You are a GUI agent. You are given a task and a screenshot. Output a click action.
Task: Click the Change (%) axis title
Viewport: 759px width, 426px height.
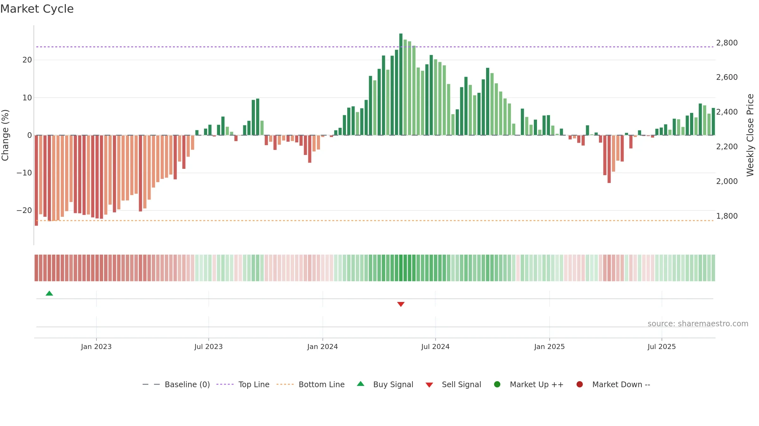pyautogui.click(x=5, y=135)
